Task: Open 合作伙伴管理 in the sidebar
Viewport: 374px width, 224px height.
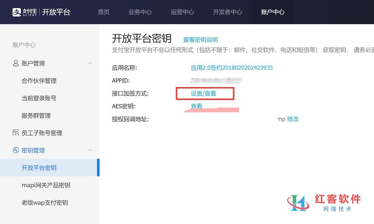Action: tap(39, 81)
